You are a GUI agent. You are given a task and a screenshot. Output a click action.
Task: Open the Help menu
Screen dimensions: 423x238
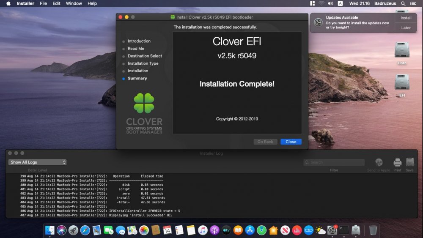coord(92,3)
